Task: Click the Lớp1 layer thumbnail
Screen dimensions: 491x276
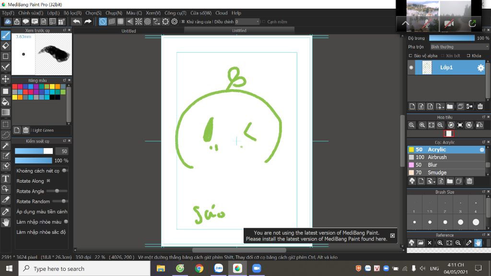Action: 427,68
